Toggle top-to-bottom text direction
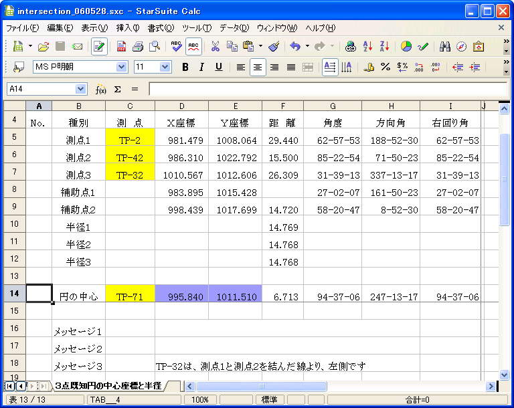Image resolution: width=514 pixels, height=408 pixels. point(347,67)
